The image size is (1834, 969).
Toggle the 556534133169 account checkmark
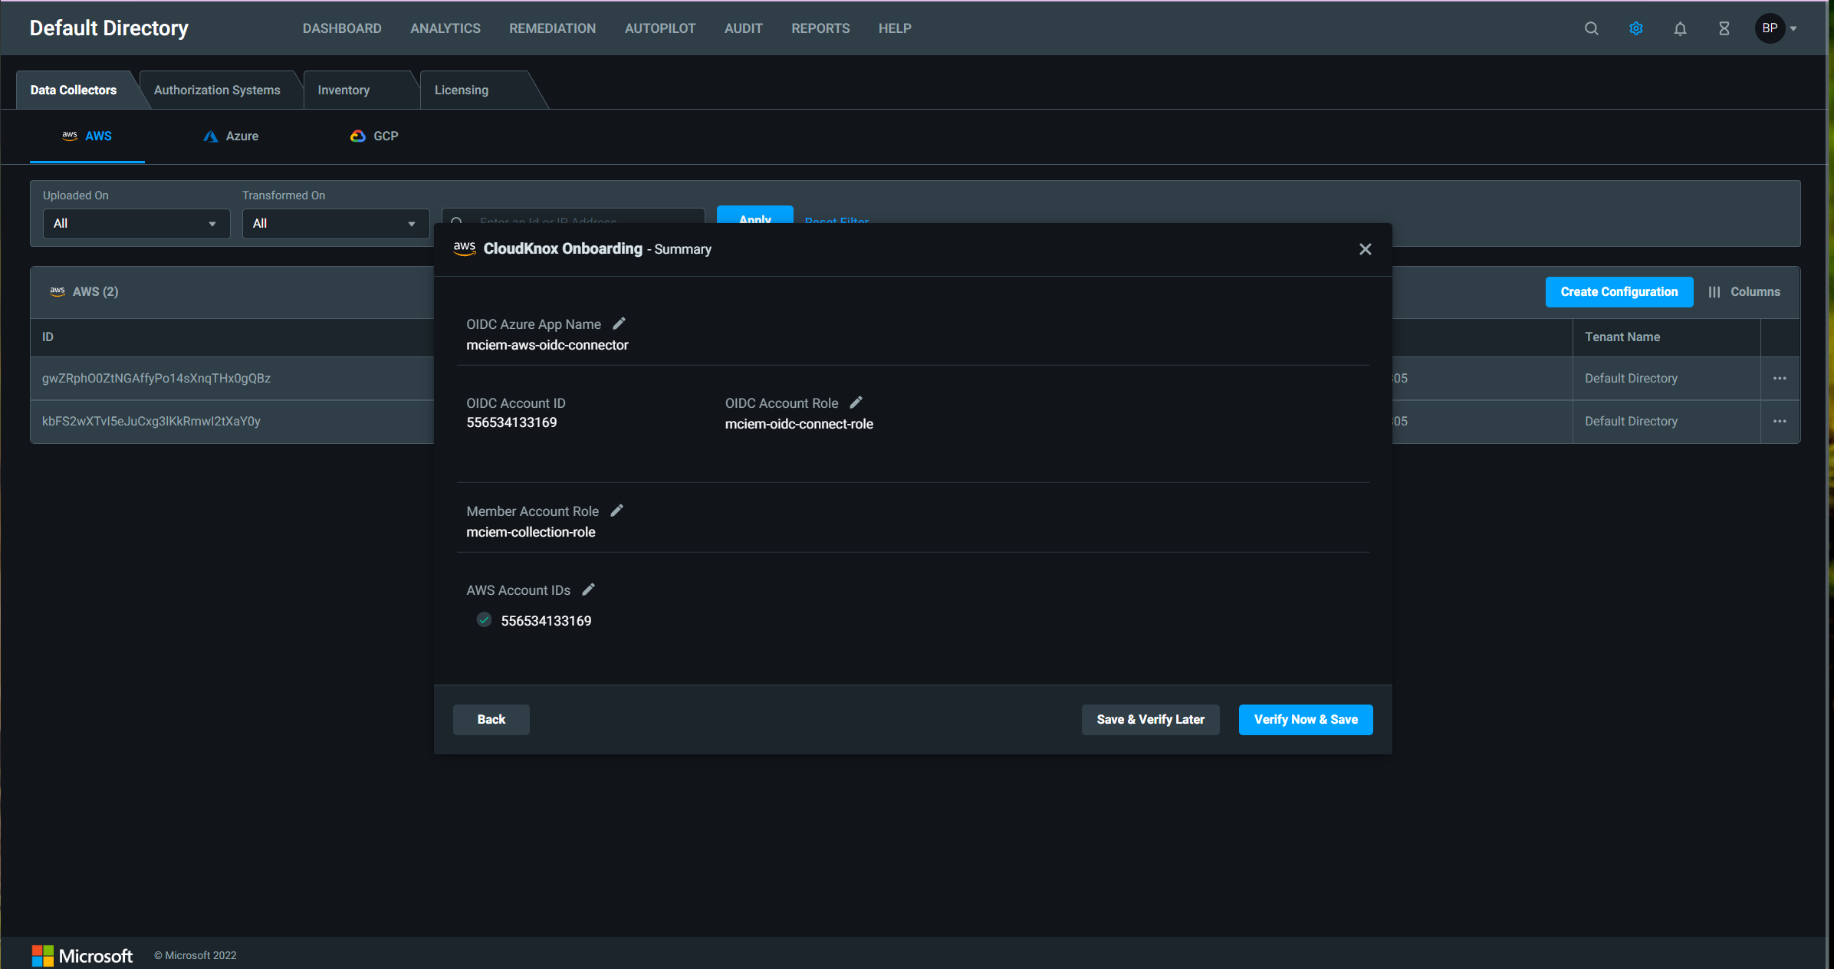(484, 619)
